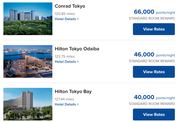This screenshot has height=122, width=181.
Task: Click the Hilton Tokyo Bay hotel name
Action: click(73, 92)
